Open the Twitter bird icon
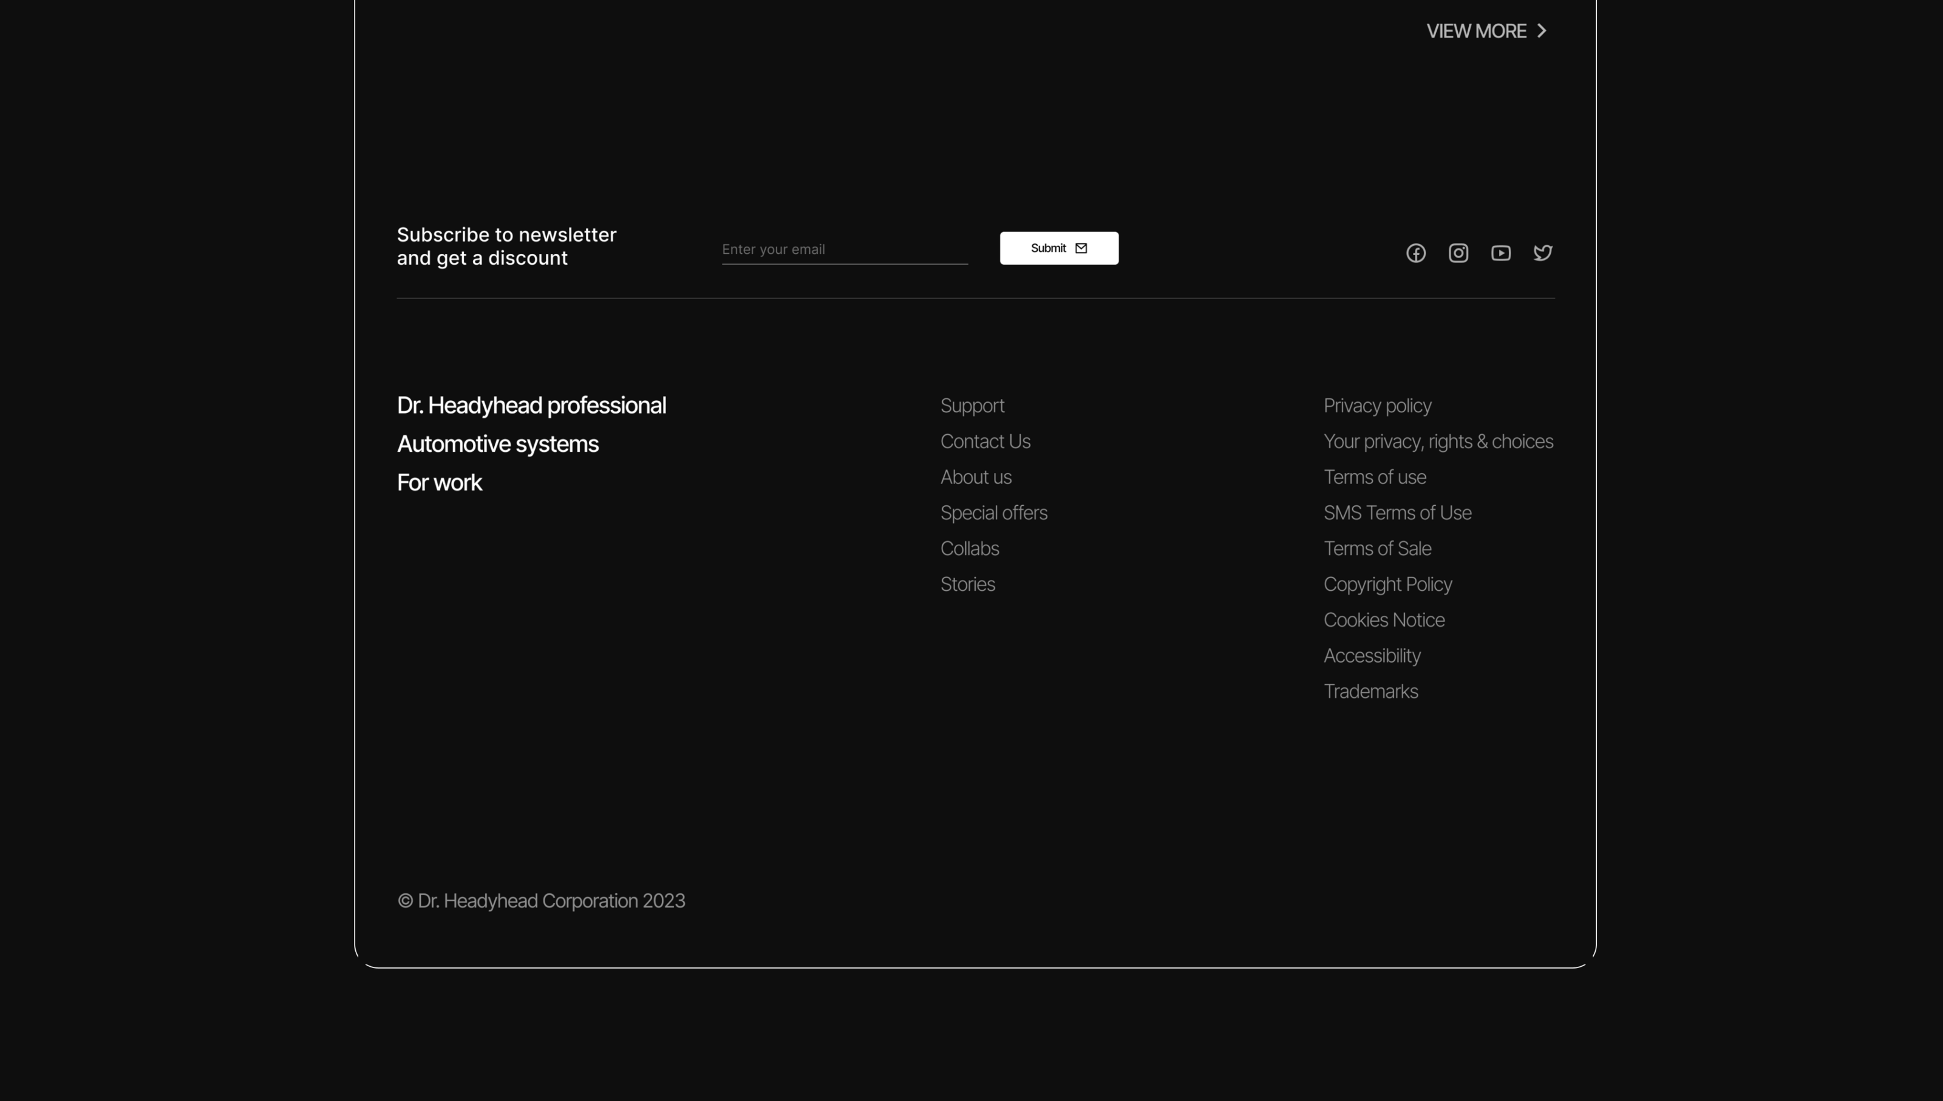The width and height of the screenshot is (1943, 1101). [1542, 253]
